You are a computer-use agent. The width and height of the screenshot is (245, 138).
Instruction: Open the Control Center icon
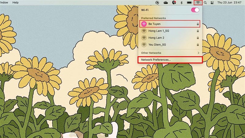point(212,2)
